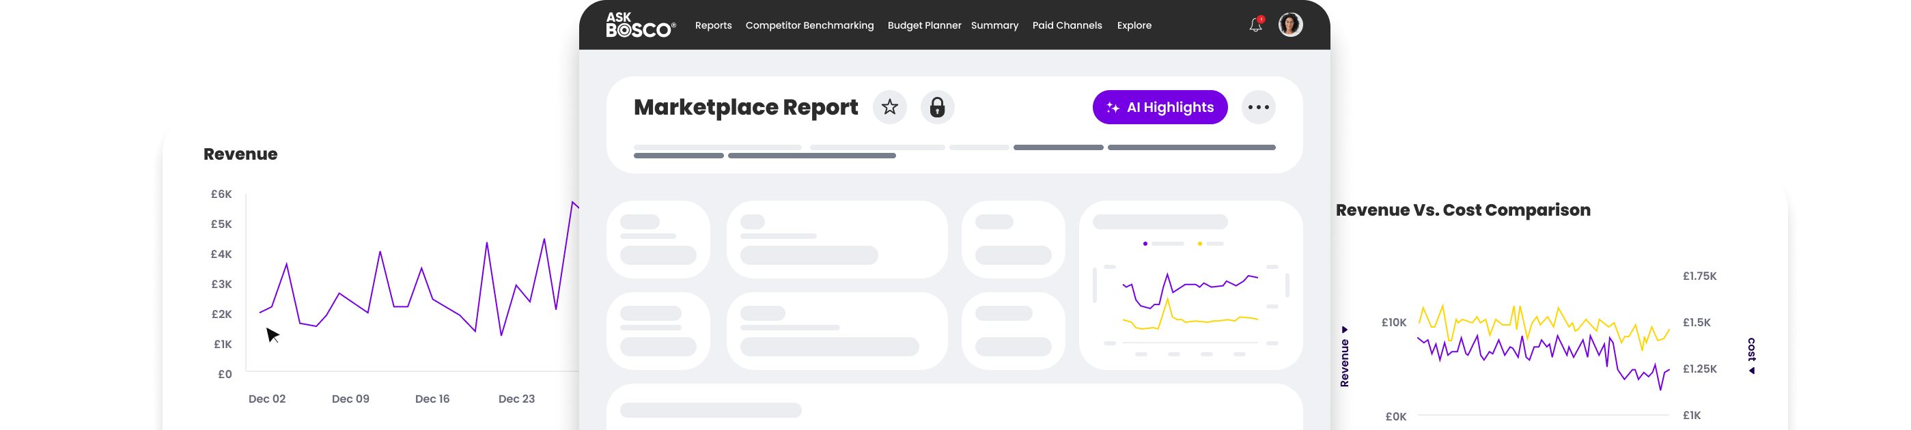
Task: Open the mini line chart card
Action: [1190, 285]
